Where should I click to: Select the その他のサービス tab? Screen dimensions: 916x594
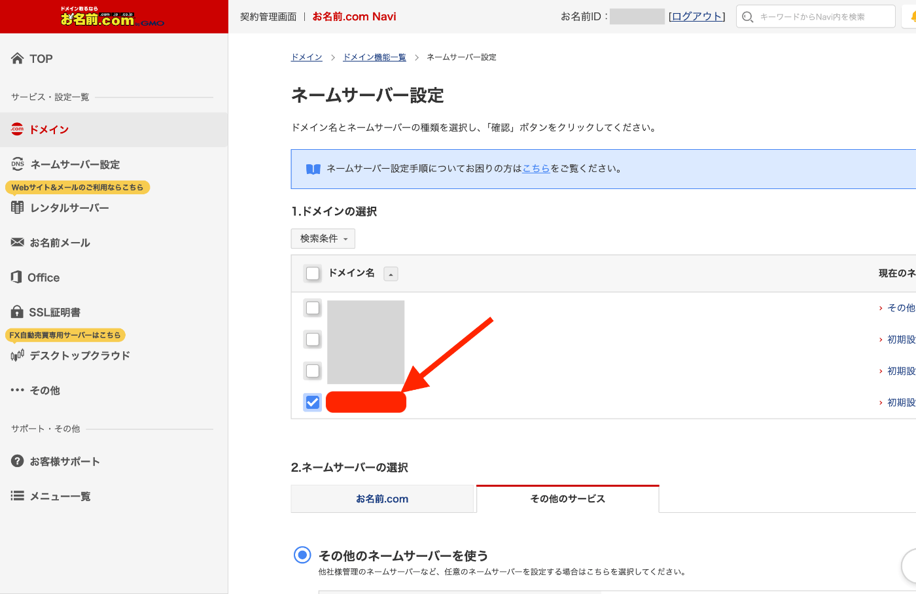[567, 498]
